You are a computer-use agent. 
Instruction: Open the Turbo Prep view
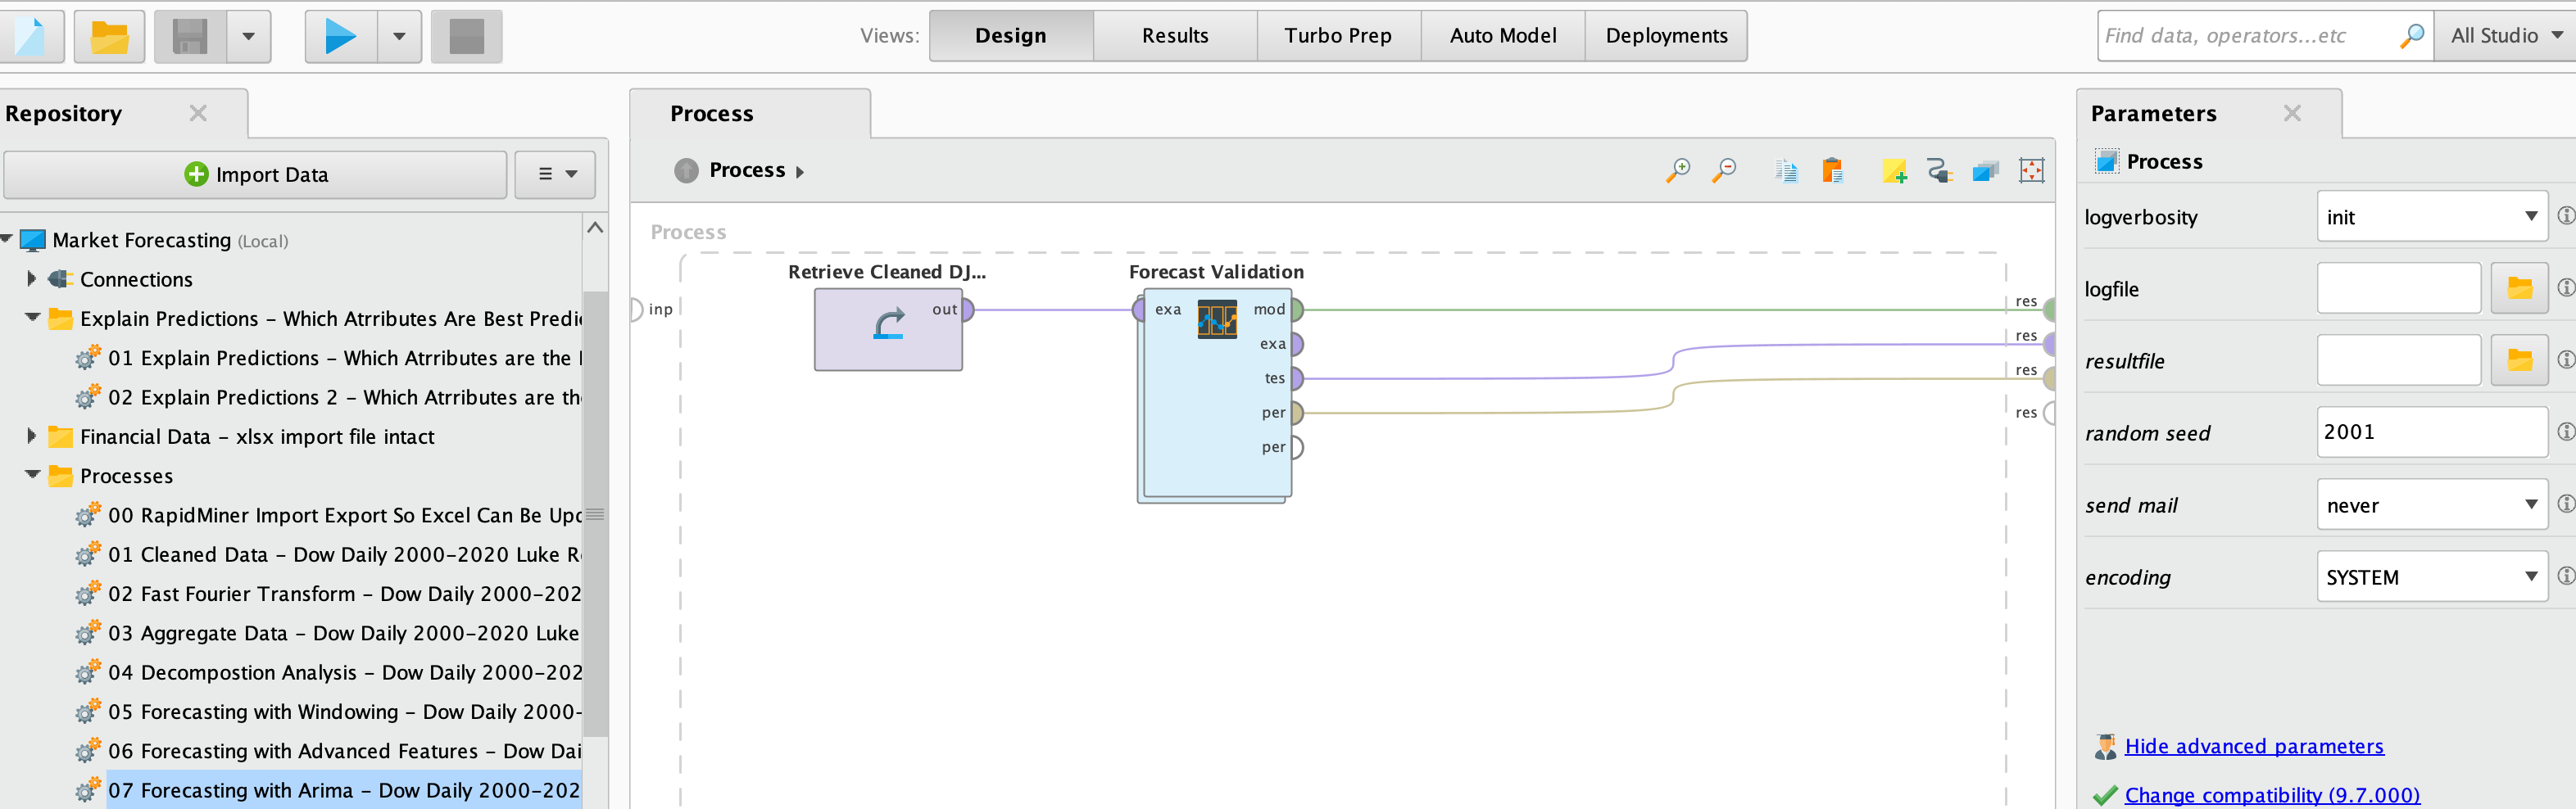1339,36
